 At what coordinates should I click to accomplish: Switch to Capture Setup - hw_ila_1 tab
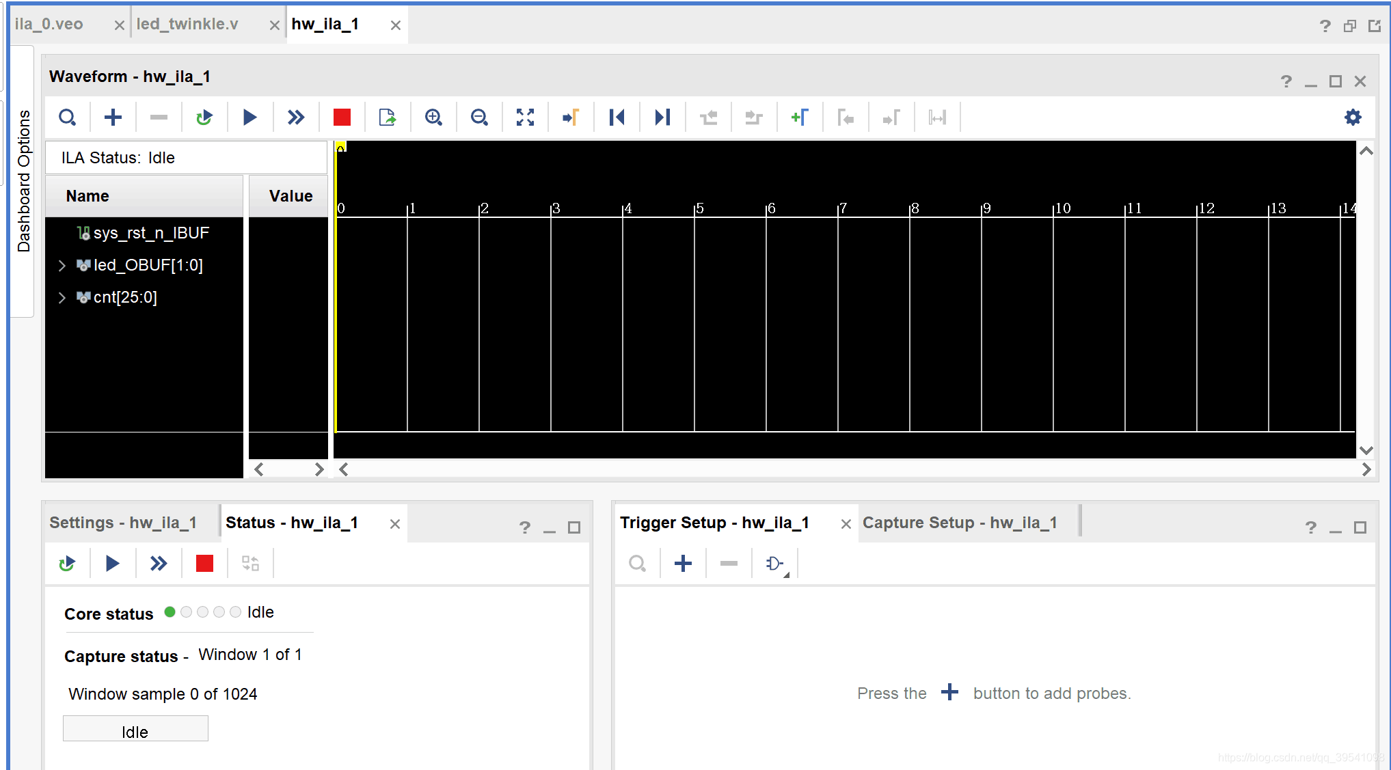coord(959,523)
